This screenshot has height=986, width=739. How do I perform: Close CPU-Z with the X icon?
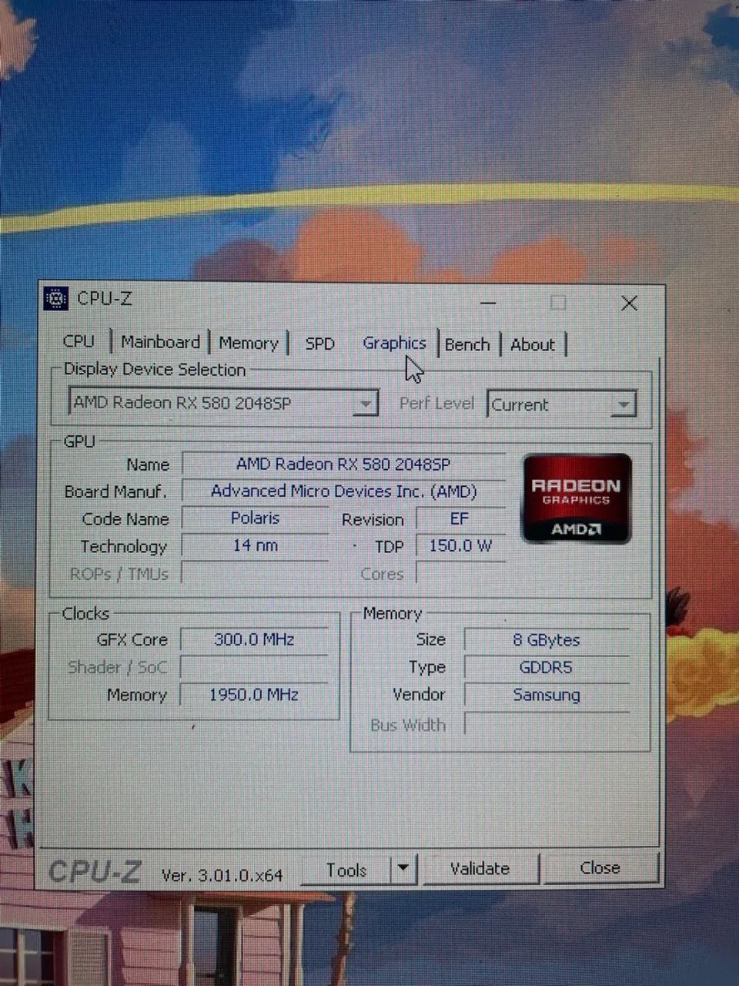pos(629,304)
